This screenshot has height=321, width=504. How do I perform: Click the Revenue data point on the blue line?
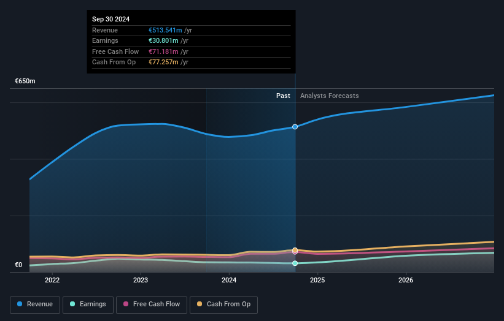point(295,127)
